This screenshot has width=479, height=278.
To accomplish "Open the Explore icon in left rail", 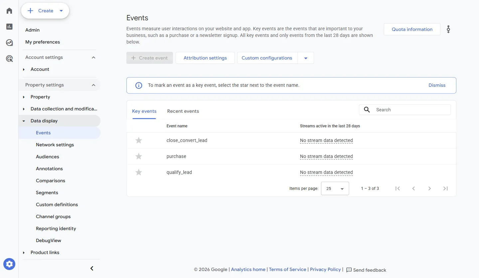I will [9, 43].
